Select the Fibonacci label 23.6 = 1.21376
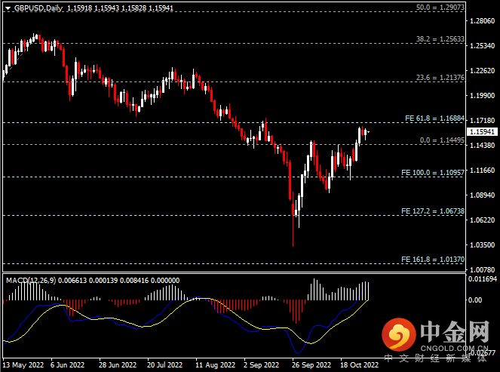Viewport: 500px width, 372px height. point(440,78)
